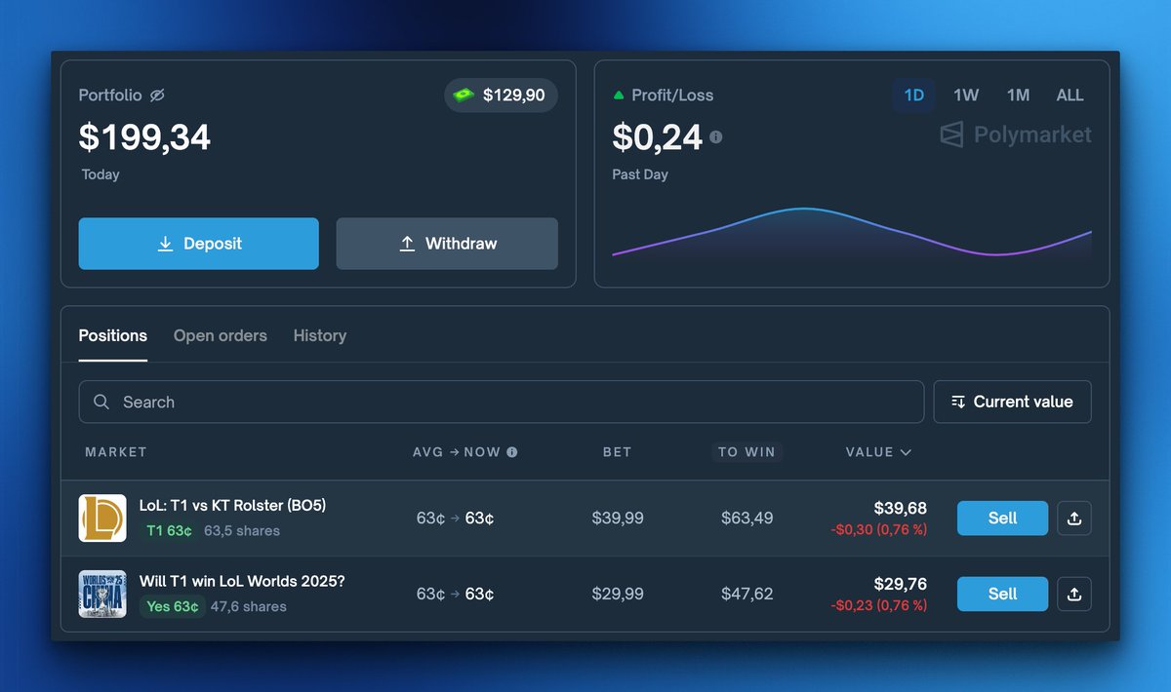Click the $63,49 to-win amount

point(747,519)
